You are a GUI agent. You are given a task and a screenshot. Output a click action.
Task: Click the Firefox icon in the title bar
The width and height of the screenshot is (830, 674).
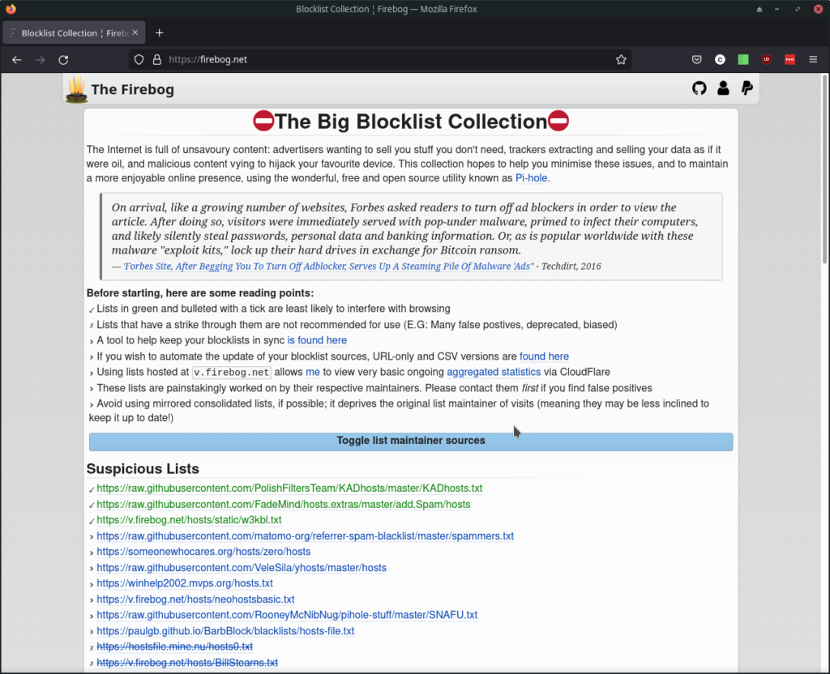coord(11,9)
